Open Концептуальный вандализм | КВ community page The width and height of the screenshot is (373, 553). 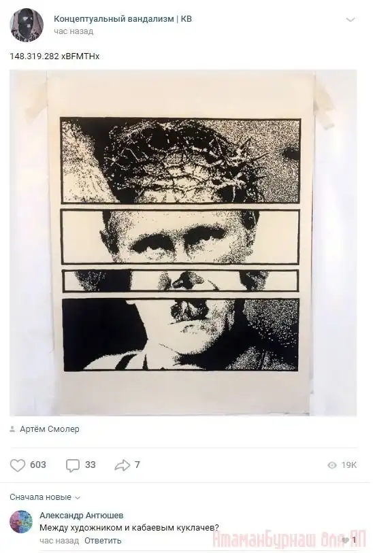click(x=123, y=19)
